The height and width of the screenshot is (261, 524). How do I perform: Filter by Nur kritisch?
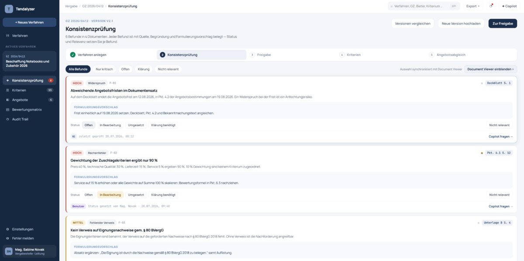point(104,69)
